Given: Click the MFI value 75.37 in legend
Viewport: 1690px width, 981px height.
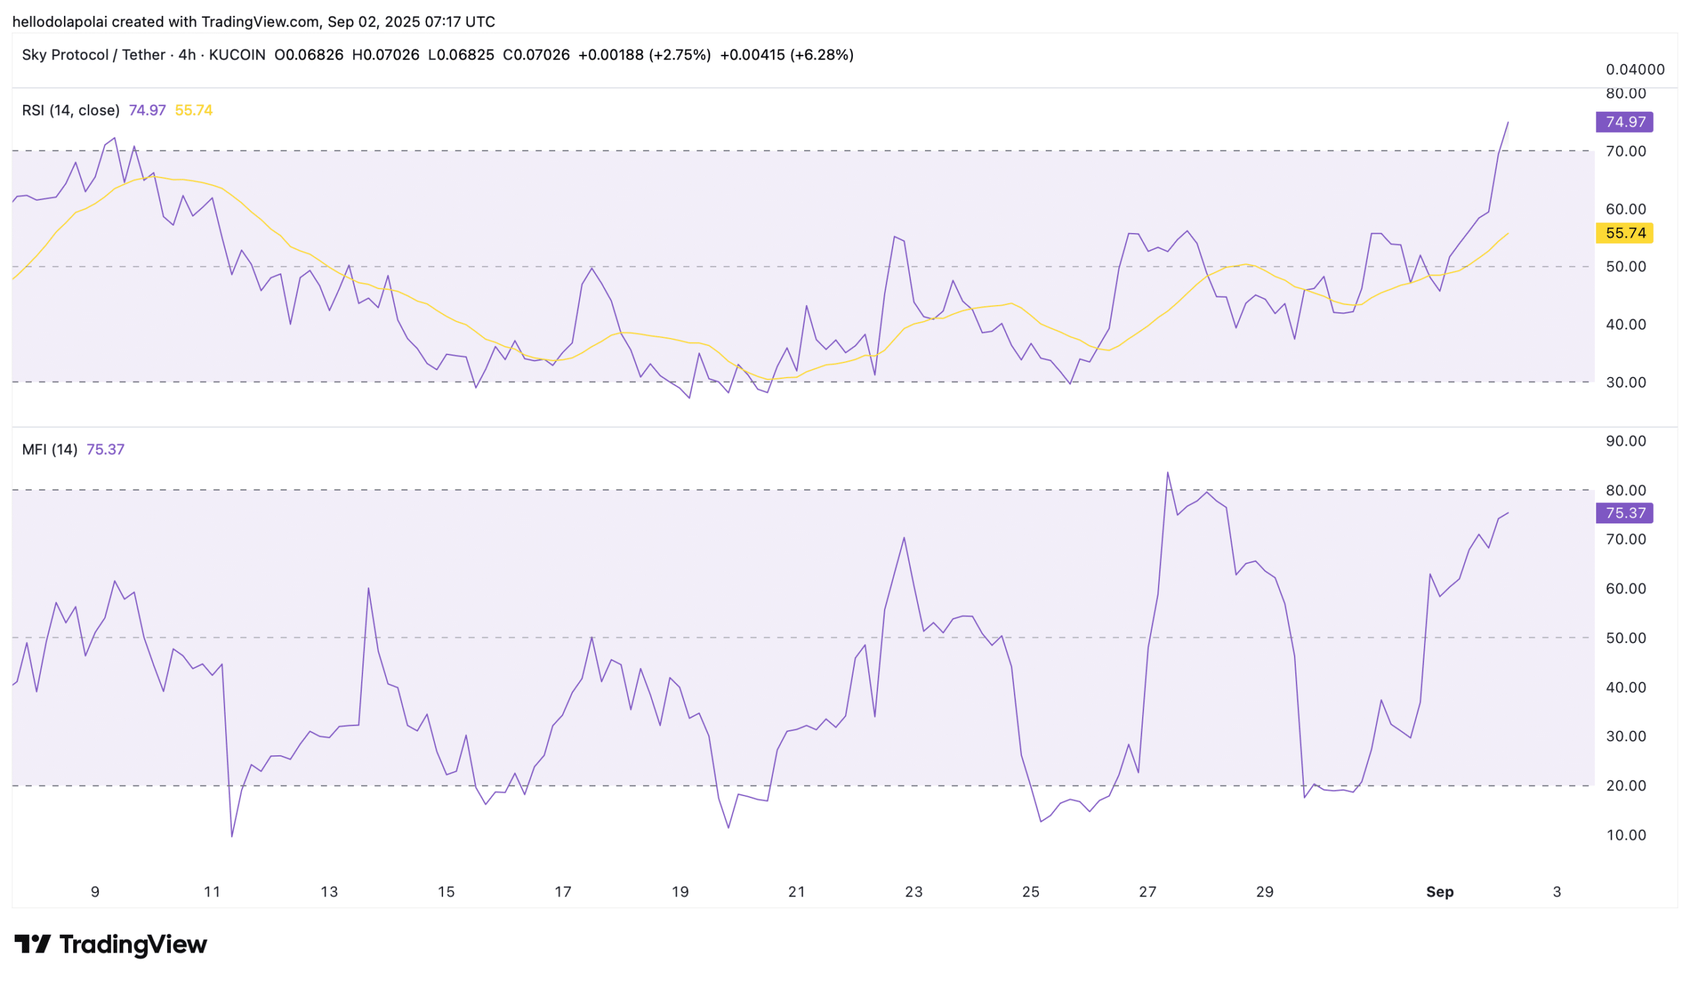Looking at the screenshot, I should (x=105, y=450).
